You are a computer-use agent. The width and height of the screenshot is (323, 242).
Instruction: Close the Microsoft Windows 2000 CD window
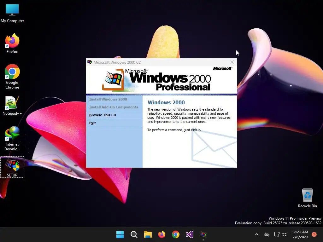click(x=232, y=62)
